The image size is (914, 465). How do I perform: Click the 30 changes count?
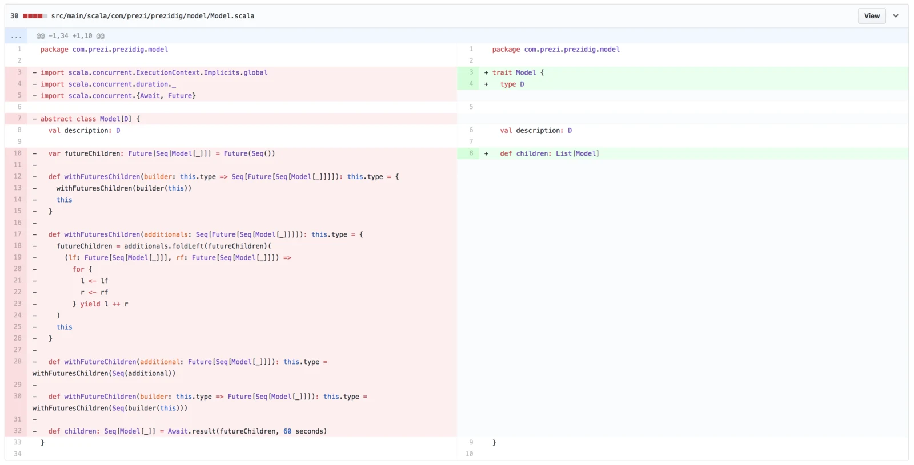(14, 16)
